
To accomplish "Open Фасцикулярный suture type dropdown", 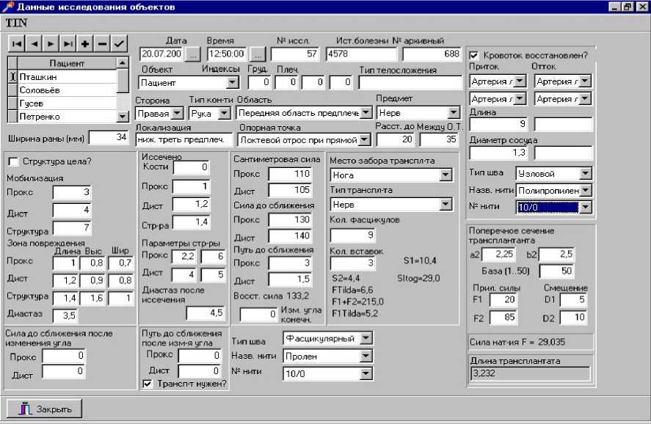I will (x=365, y=338).
